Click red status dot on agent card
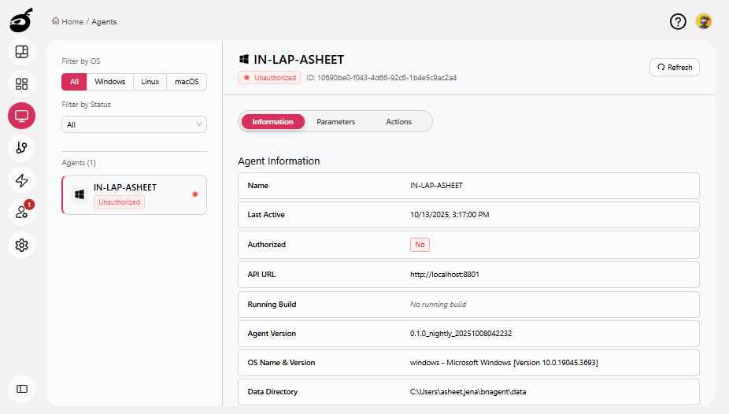This screenshot has height=414, width=729. pos(195,194)
